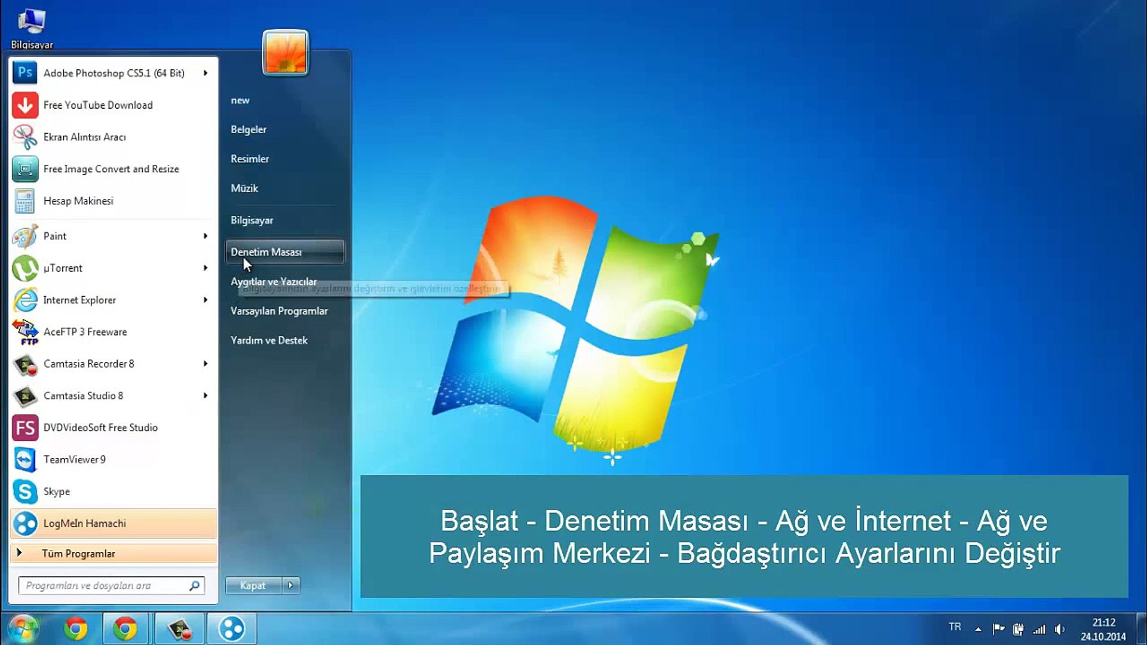Viewport: 1147px width, 645px height.
Task: Expand Internet Explorer's jump list arrow
Action: (x=206, y=300)
